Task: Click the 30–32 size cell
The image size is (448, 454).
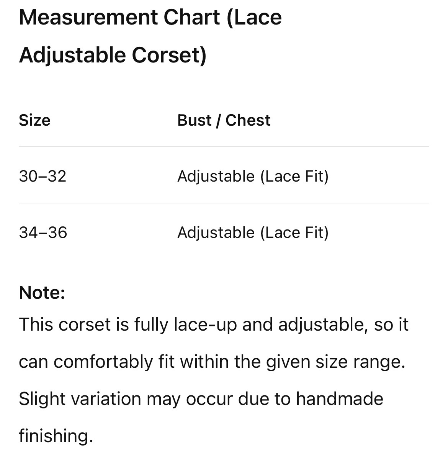Action: point(43,176)
